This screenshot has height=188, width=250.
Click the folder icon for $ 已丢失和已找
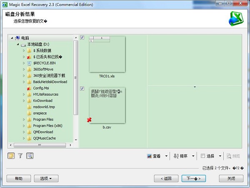point(29,57)
